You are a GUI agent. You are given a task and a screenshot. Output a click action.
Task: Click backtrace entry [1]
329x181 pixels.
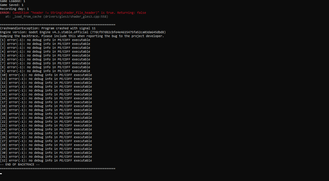45,40
